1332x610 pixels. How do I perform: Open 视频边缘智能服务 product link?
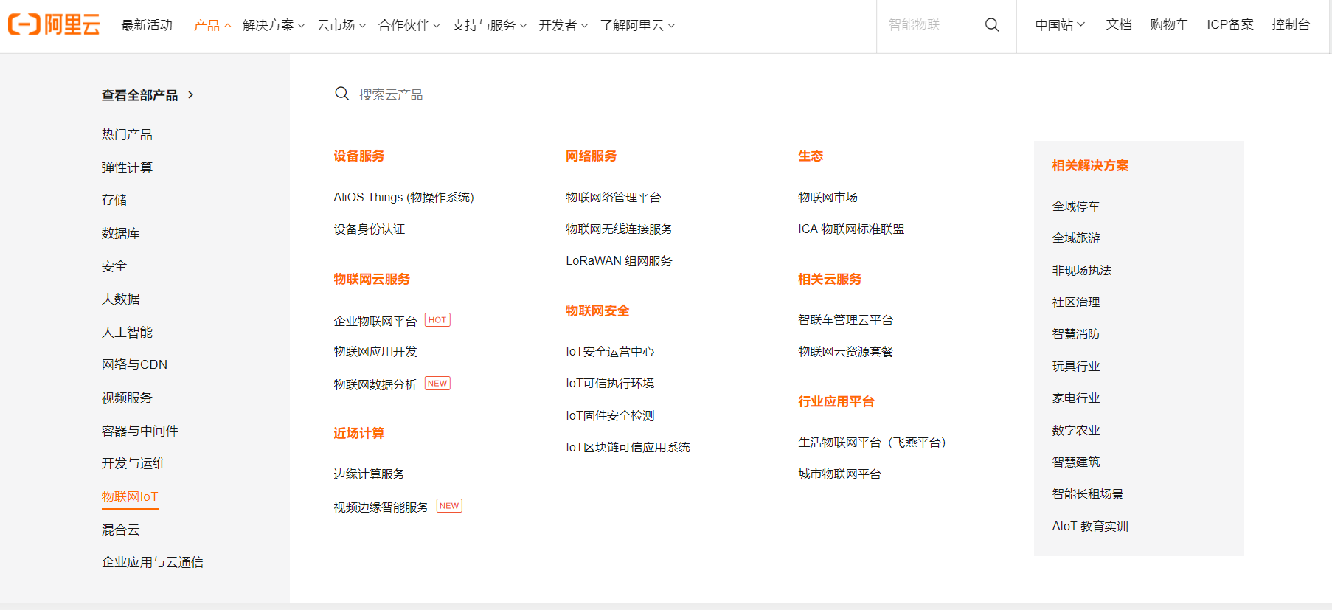pos(381,507)
